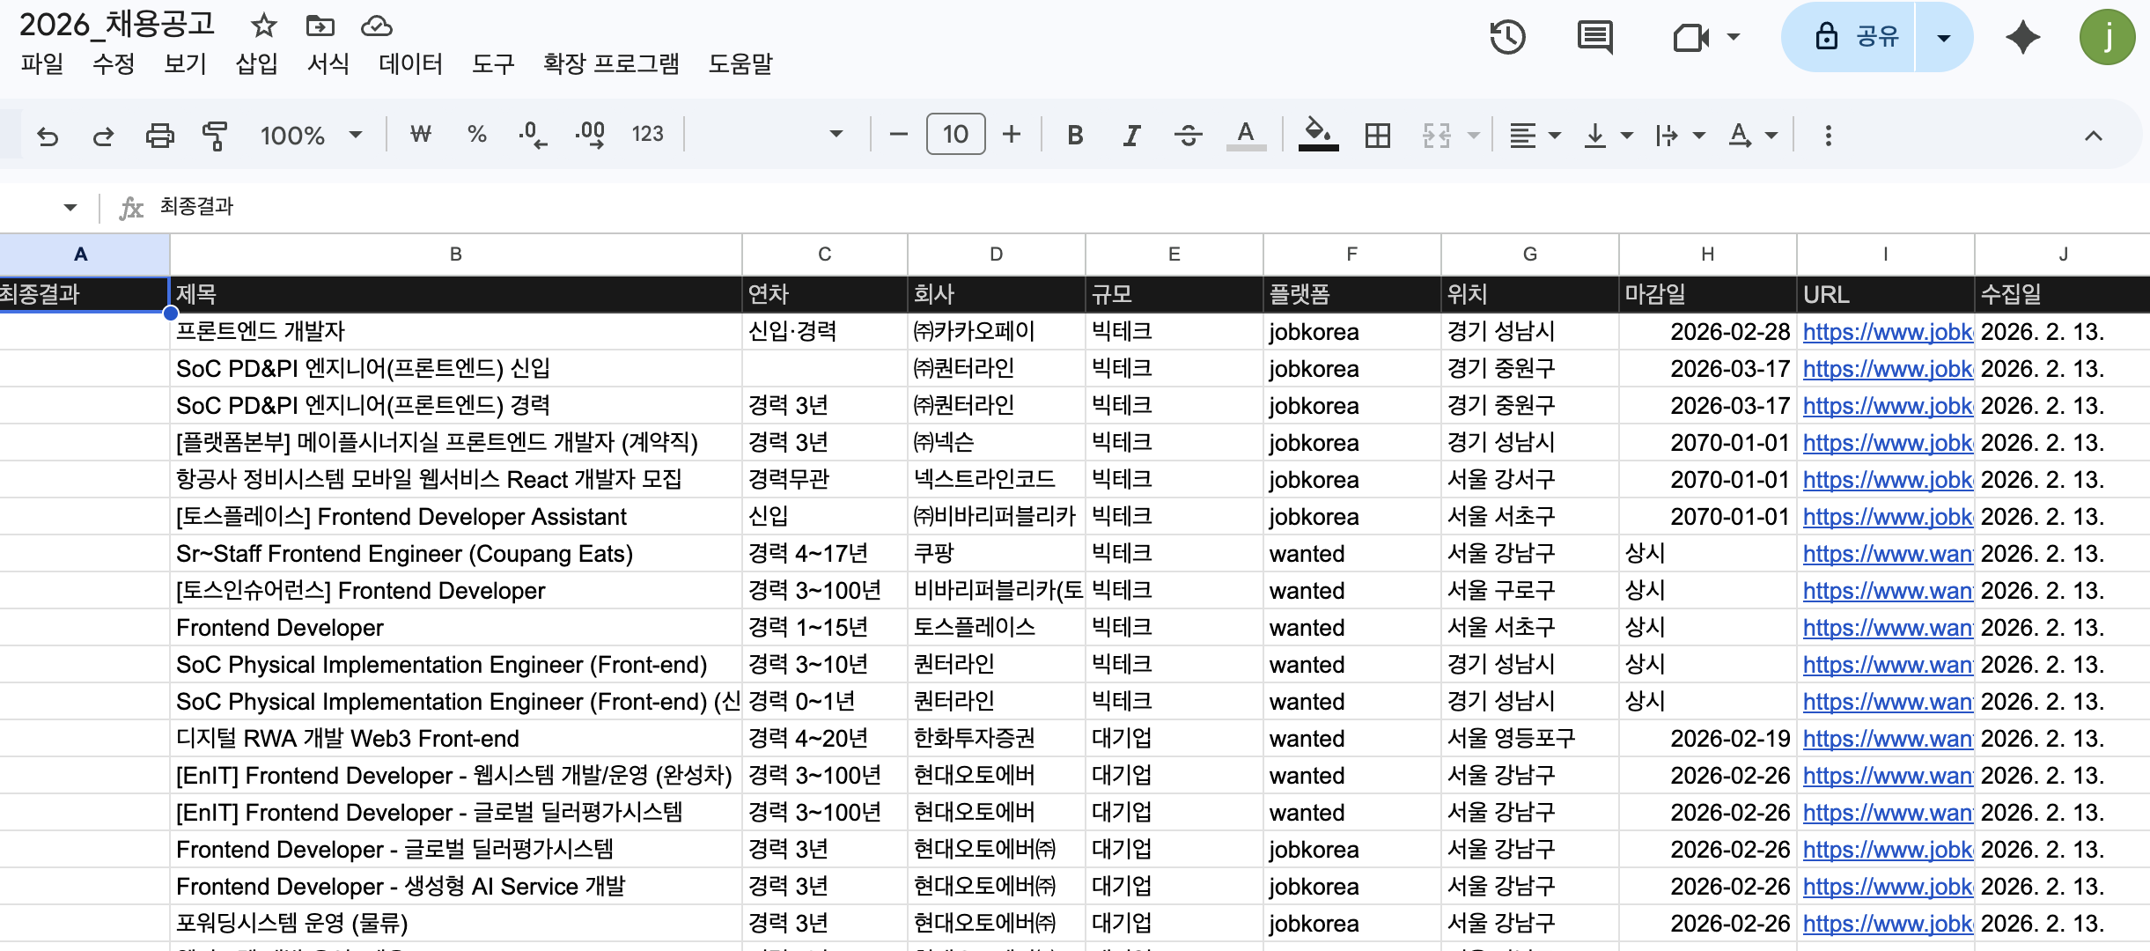Open URL link in 프론트엔드 개발자 row

point(1887,332)
